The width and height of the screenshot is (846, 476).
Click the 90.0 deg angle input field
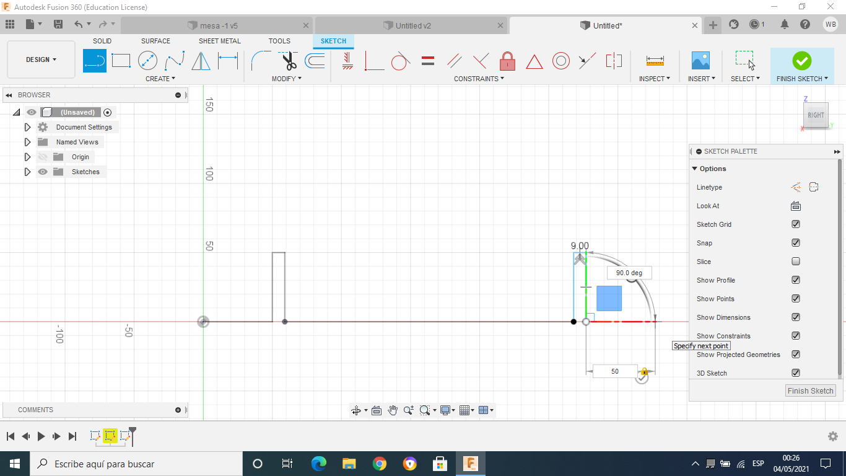[629, 273]
